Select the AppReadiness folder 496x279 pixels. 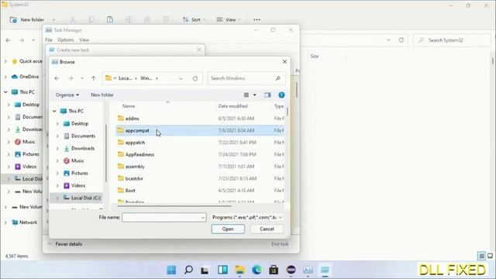click(x=200, y=154)
